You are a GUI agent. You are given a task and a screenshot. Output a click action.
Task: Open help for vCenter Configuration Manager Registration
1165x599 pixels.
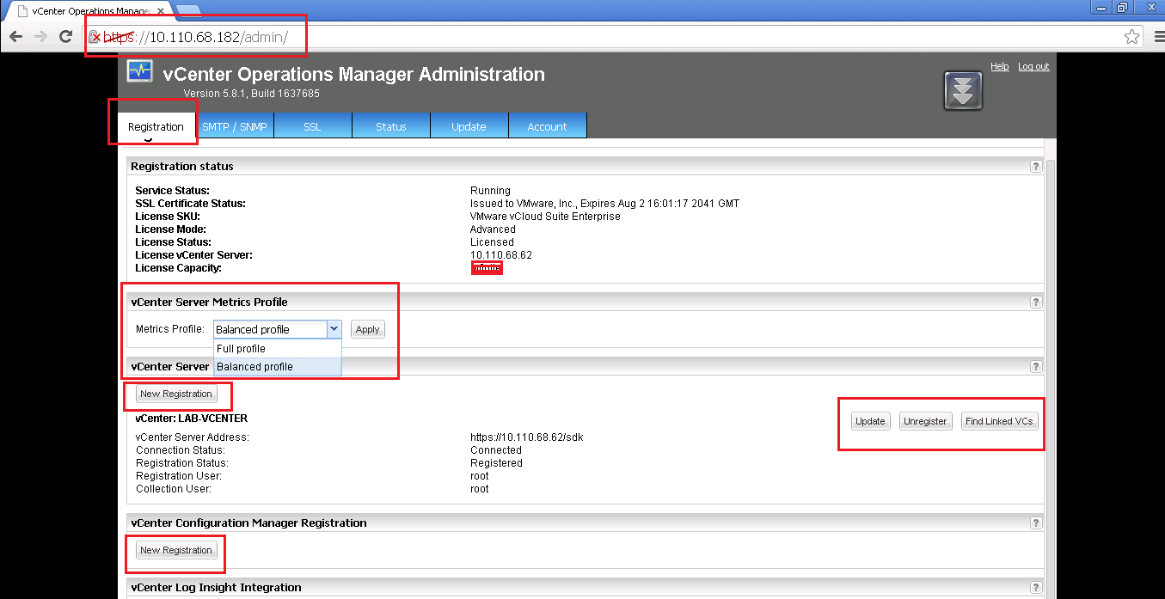[x=1036, y=523]
